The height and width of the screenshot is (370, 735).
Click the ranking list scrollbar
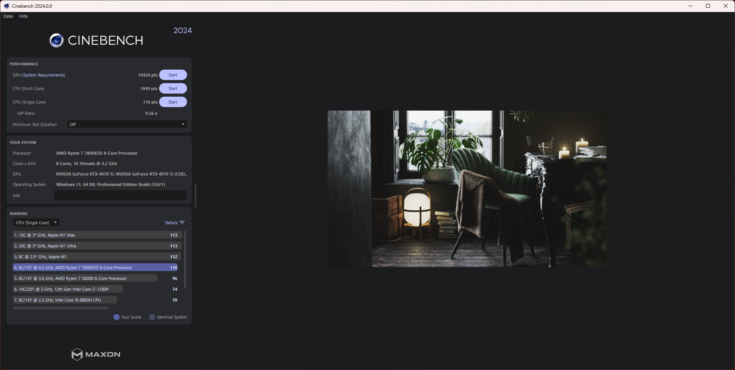pos(185,259)
